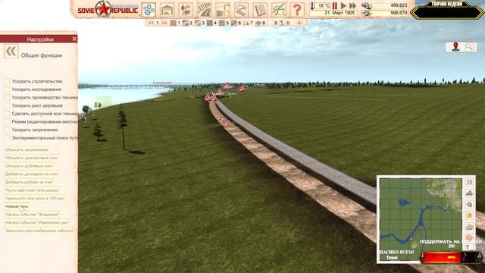Click the dollar money icon
485x273 pixels.
[x=366, y=5]
